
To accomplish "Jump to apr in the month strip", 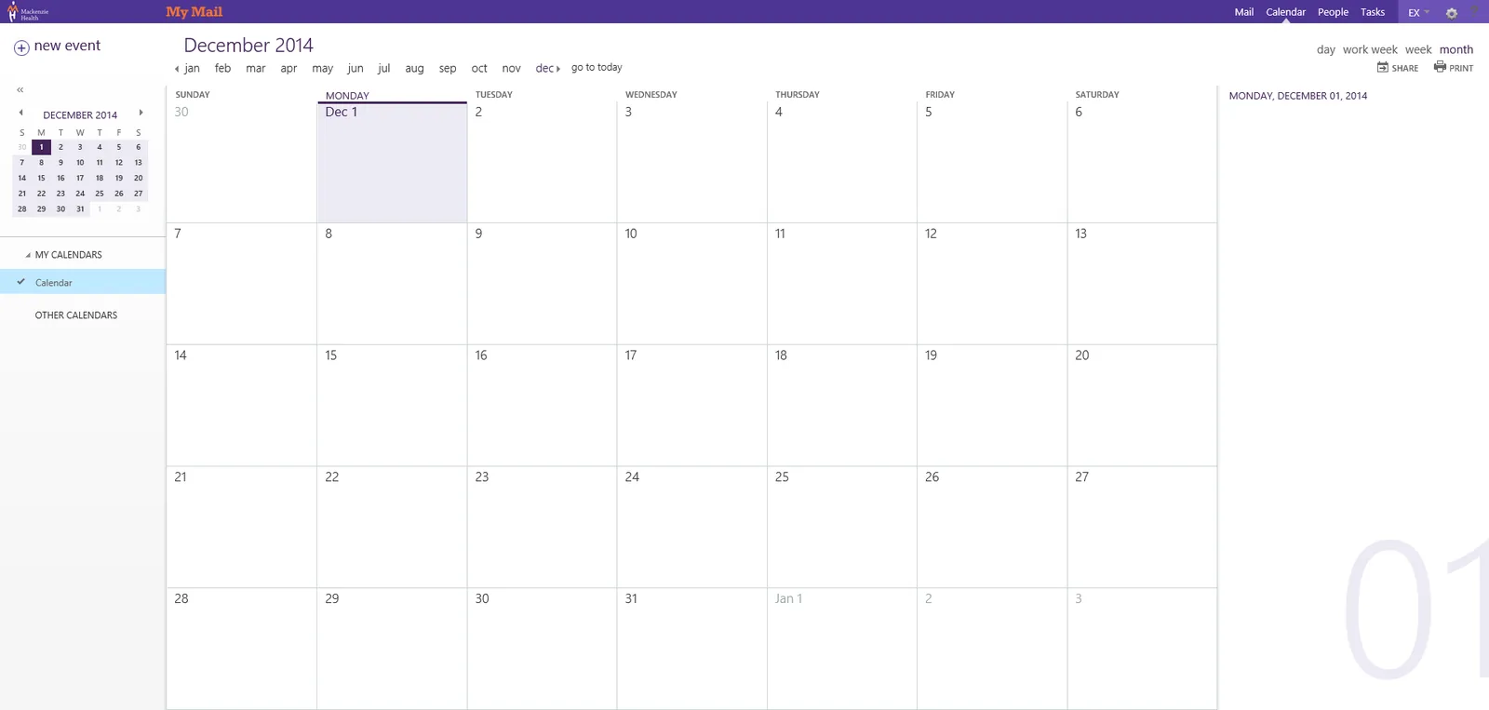I will (288, 69).
